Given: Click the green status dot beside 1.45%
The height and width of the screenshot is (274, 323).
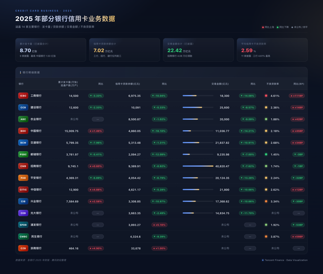Looking at the screenshot, I should 266,154.
